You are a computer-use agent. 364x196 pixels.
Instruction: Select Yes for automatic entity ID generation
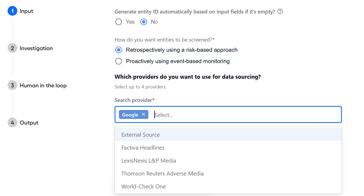119,22
